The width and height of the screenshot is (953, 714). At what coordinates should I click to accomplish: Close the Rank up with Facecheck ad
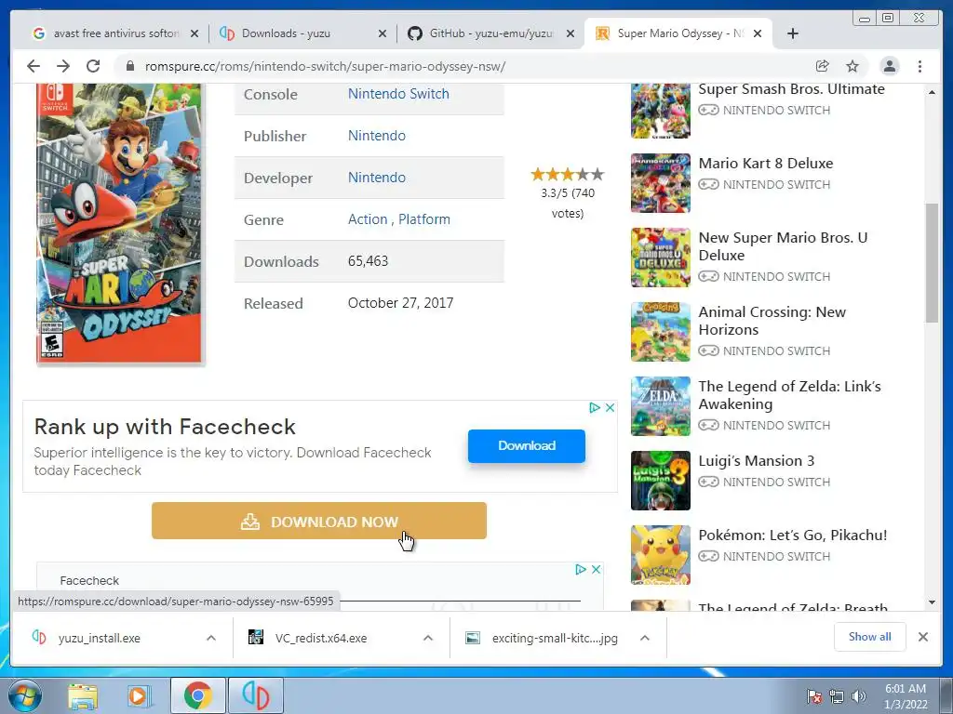coord(610,407)
